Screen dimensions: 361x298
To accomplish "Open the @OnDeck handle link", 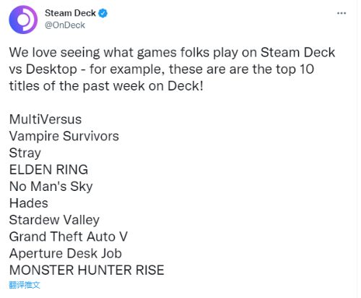I will click(65, 25).
